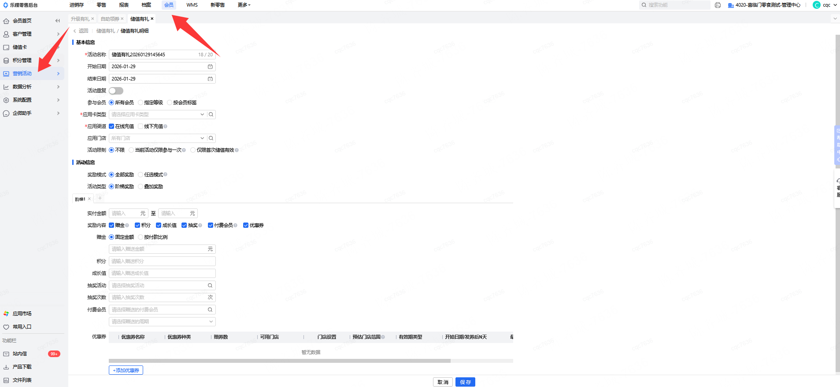Viewport: 840px width, 387px height.
Task: Click the 常用入口 heart icon
Action: click(x=6, y=327)
